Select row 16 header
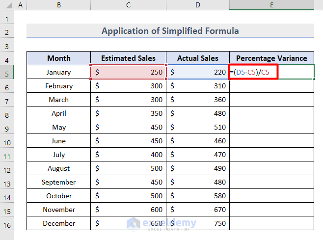This screenshot has width=323, height=240. coord(7,223)
